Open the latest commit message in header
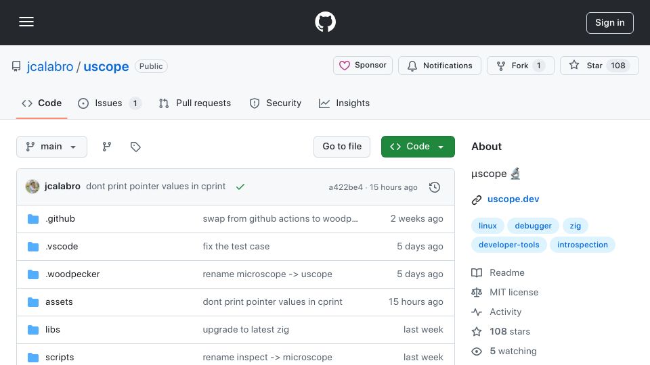 156,187
